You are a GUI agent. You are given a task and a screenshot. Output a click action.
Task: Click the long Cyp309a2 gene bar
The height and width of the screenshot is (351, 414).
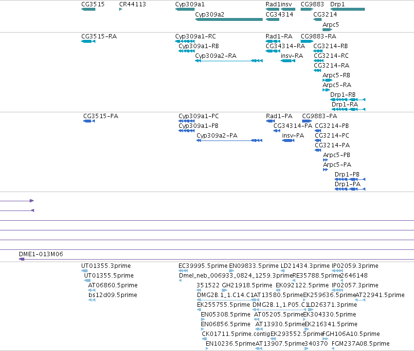(x=229, y=19)
